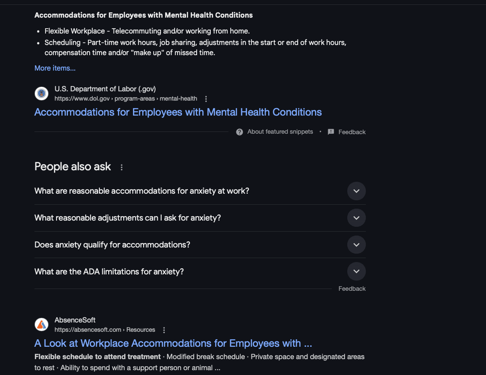The image size is (486, 375).
Task: Open three-dot menu next to People also ask
Action: (x=121, y=167)
